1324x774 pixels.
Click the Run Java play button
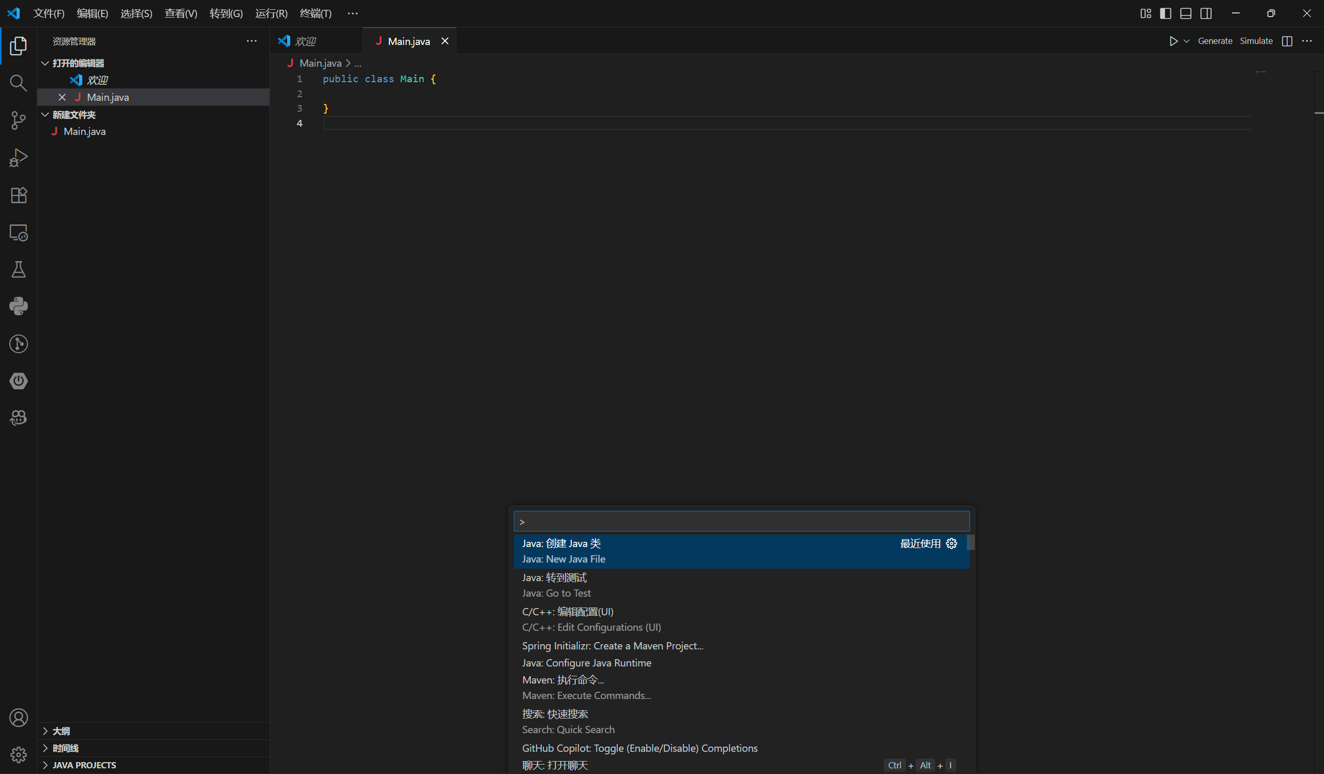pos(1173,41)
